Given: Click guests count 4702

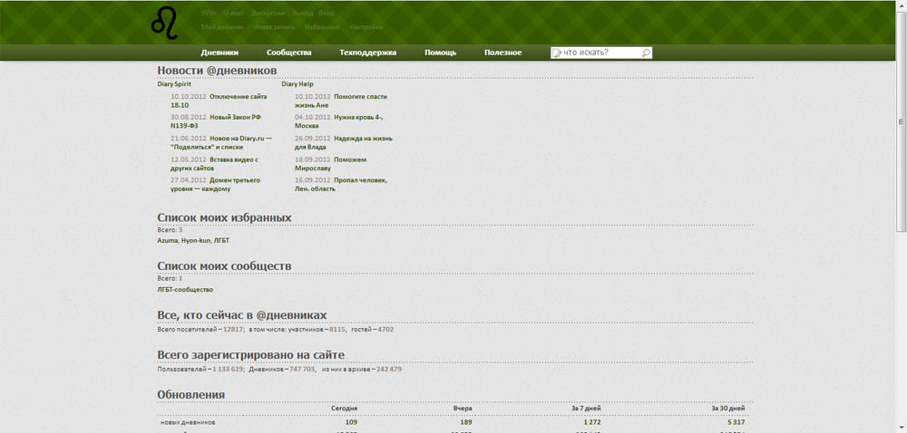Looking at the screenshot, I should click(385, 330).
